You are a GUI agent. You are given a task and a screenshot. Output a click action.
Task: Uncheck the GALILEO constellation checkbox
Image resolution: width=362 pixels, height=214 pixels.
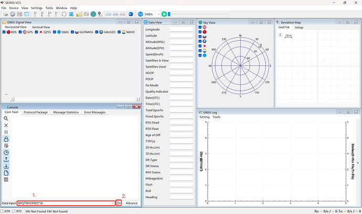tap(97, 32)
